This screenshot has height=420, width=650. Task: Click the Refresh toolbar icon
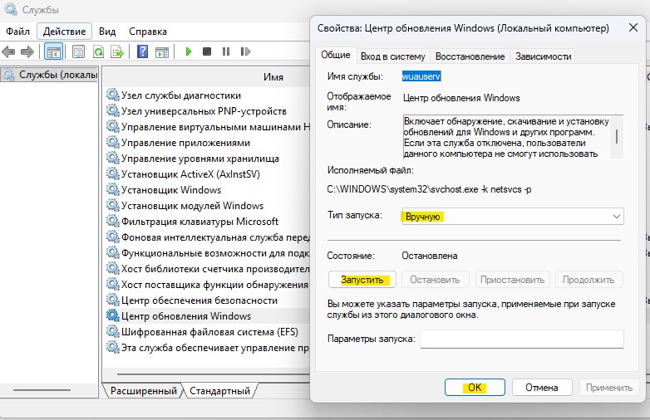tap(98, 51)
